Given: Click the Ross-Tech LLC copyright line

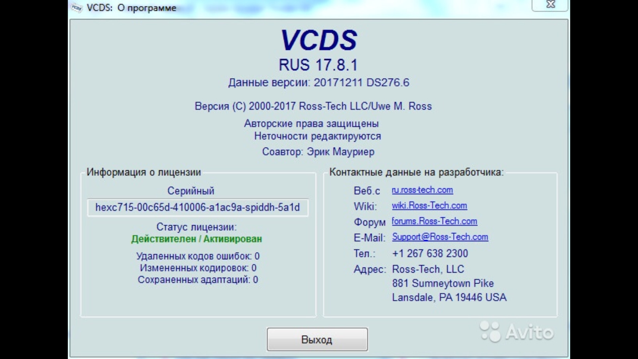Looking at the screenshot, I should (x=313, y=106).
